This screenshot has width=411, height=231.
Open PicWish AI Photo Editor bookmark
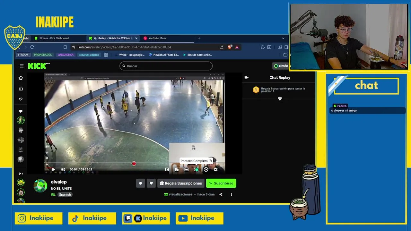point(164,55)
